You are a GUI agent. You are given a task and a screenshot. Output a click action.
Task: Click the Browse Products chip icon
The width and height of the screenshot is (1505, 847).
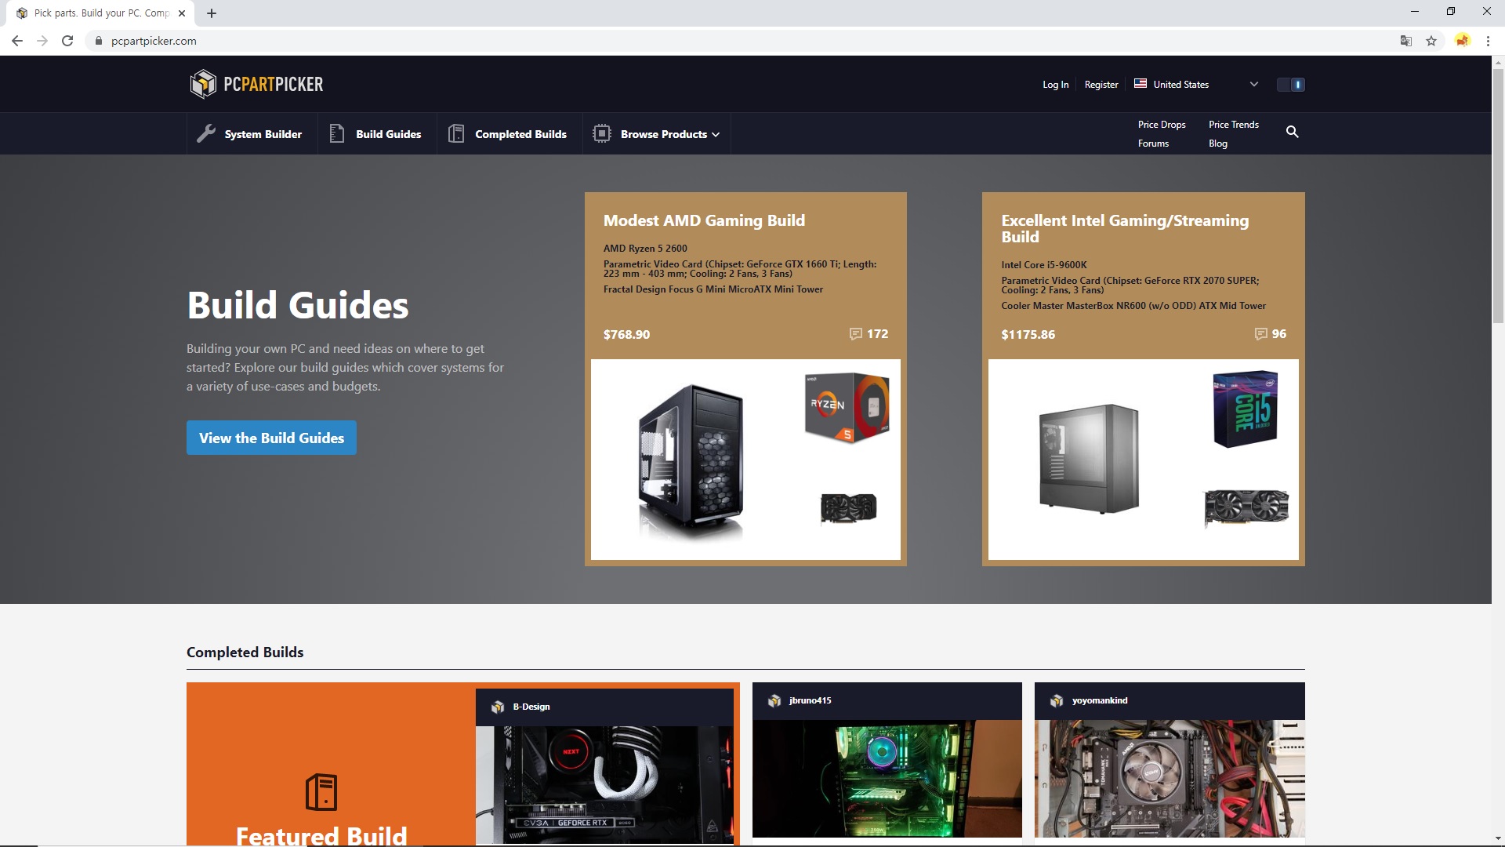[x=602, y=134]
